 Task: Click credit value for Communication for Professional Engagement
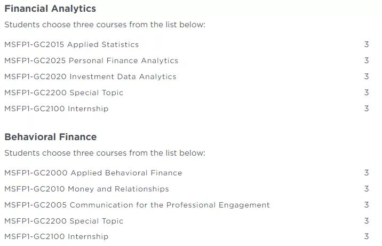click(367, 205)
